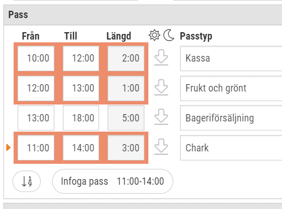
Task: Select the 10:00 Från time field
Action: [36, 58]
